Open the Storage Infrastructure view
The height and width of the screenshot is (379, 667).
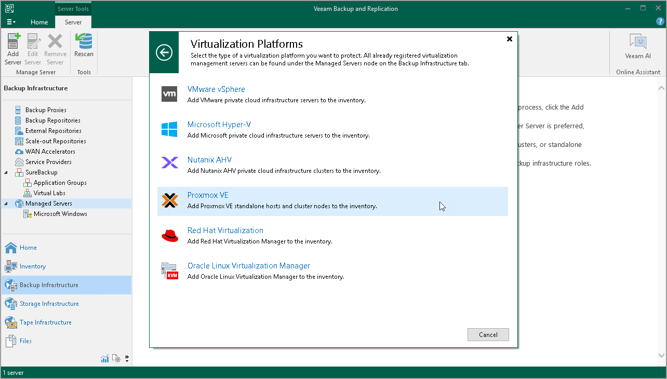[x=49, y=304]
